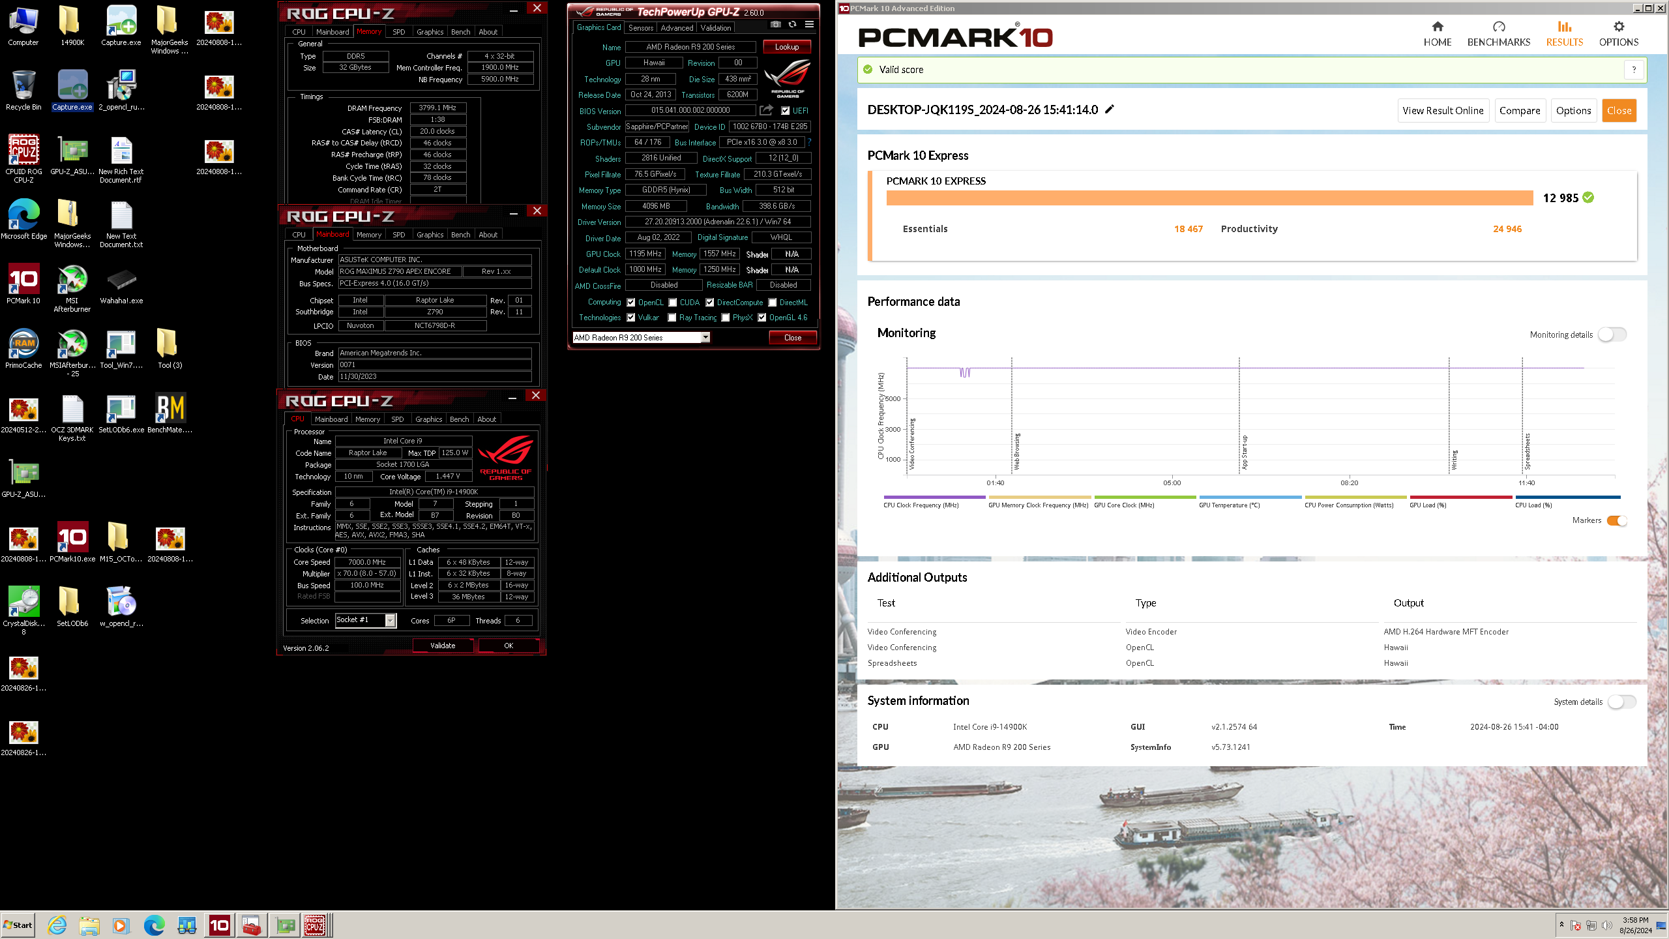Switch to the Sensors tab in GPU-Z
The height and width of the screenshot is (939, 1669).
[x=641, y=27]
